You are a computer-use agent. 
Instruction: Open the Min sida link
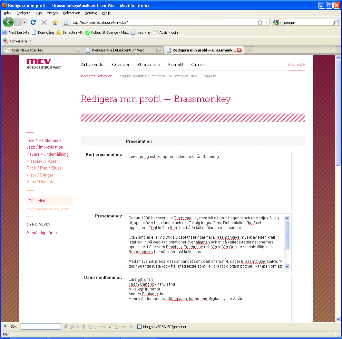coord(296,64)
